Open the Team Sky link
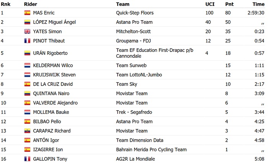The height and width of the screenshot is (163, 268). (x=127, y=84)
